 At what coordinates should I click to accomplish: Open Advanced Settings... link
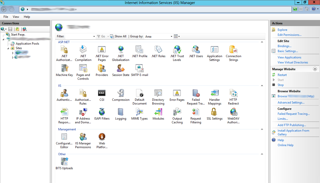pos(291,103)
